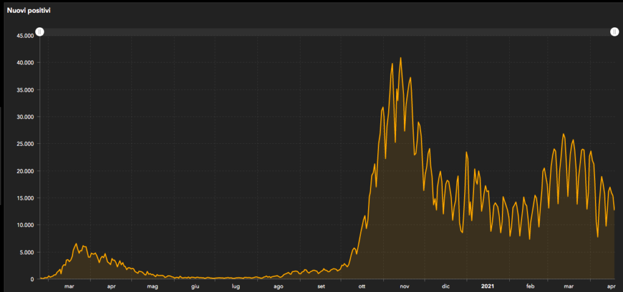Select the 'set' month label
This screenshot has height=292, width=623.
pyautogui.click(x=321, y=286)
